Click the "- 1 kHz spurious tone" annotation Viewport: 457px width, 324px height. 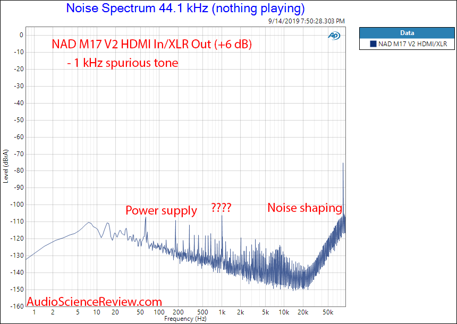(123, 63)
